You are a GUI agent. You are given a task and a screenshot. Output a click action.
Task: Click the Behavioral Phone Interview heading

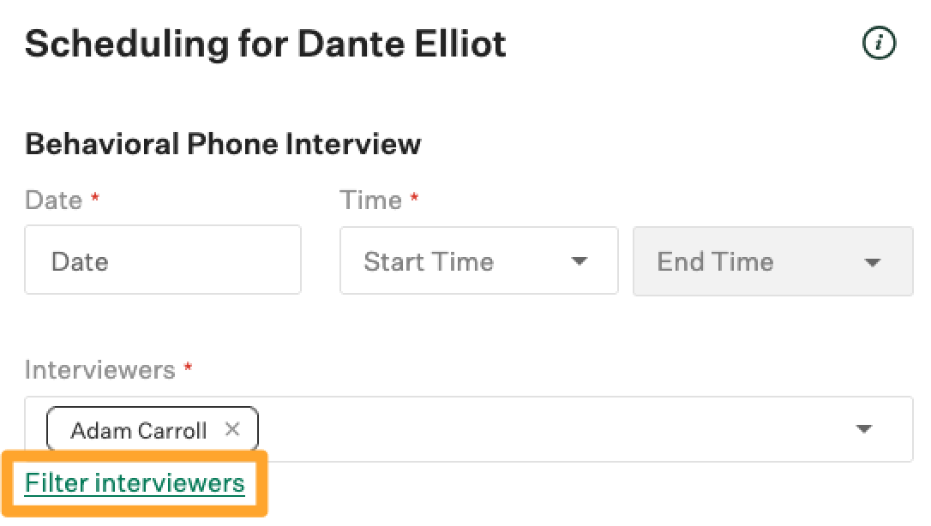pos(223,144)
